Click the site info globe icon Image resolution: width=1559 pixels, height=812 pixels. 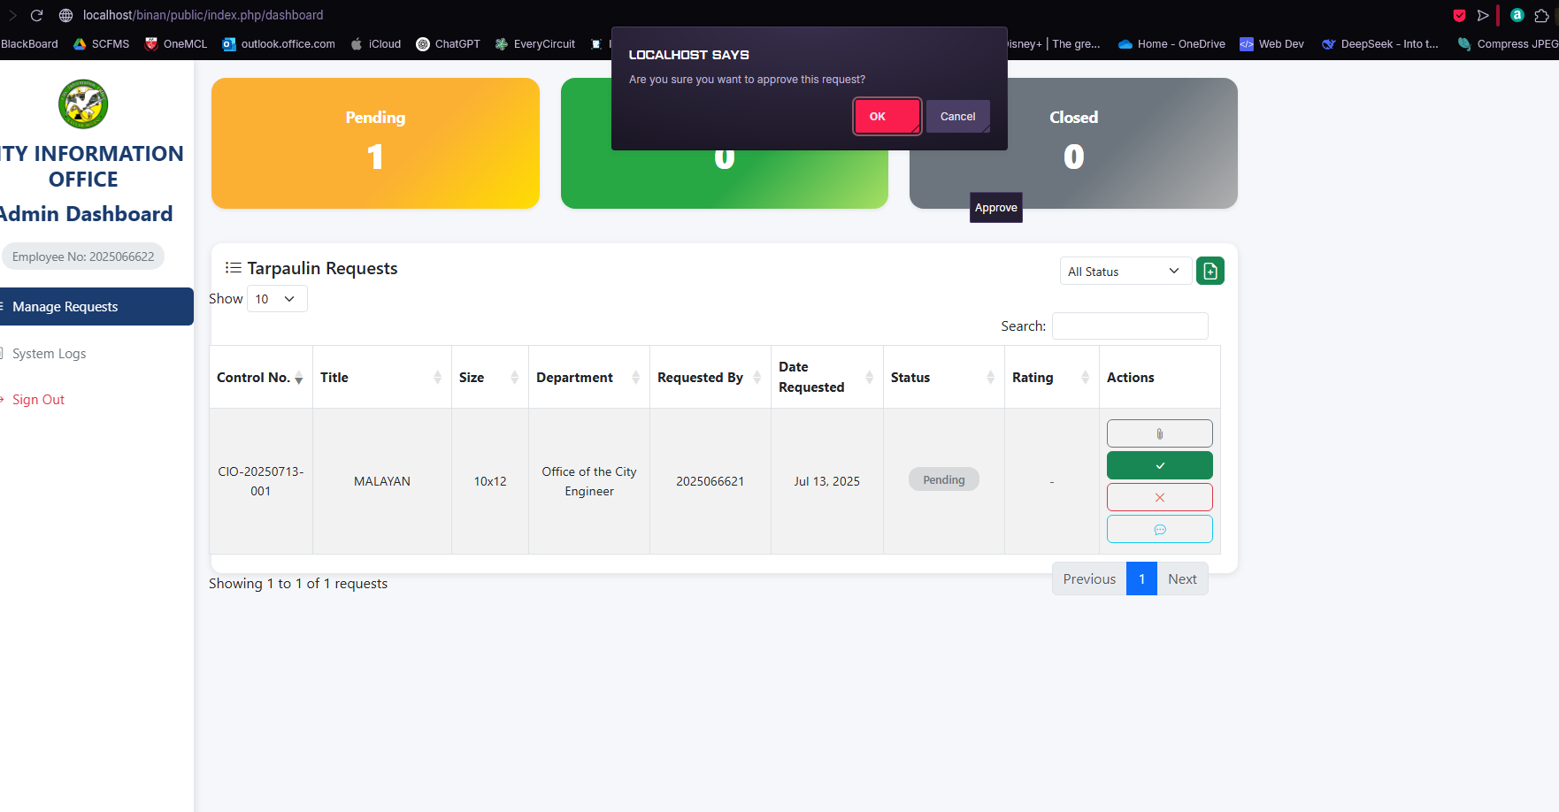(65, 15)
